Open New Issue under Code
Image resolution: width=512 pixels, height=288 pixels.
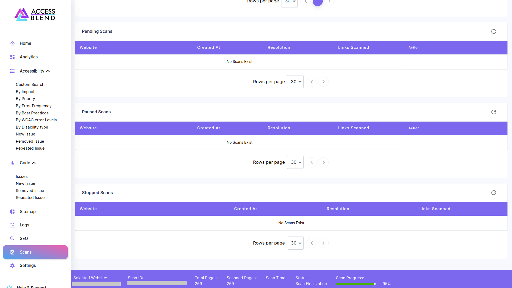coord(25,183)
